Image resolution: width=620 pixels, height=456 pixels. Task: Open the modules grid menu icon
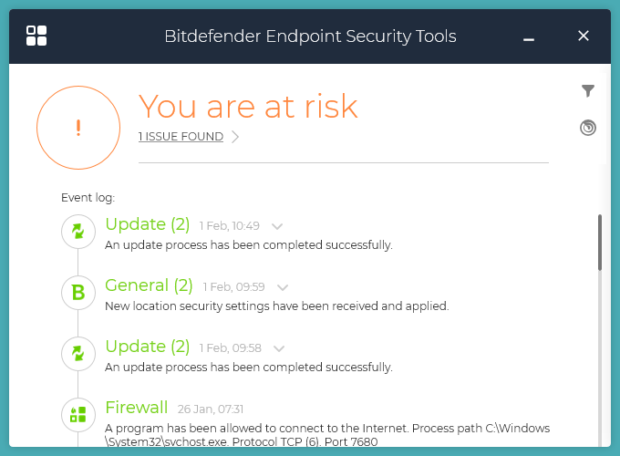tap(36, 36)
